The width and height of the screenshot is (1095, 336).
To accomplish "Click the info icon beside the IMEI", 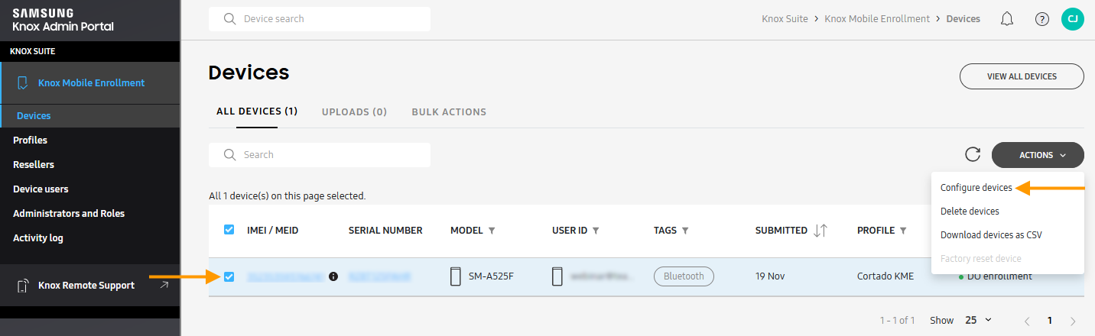I will 333,276.
